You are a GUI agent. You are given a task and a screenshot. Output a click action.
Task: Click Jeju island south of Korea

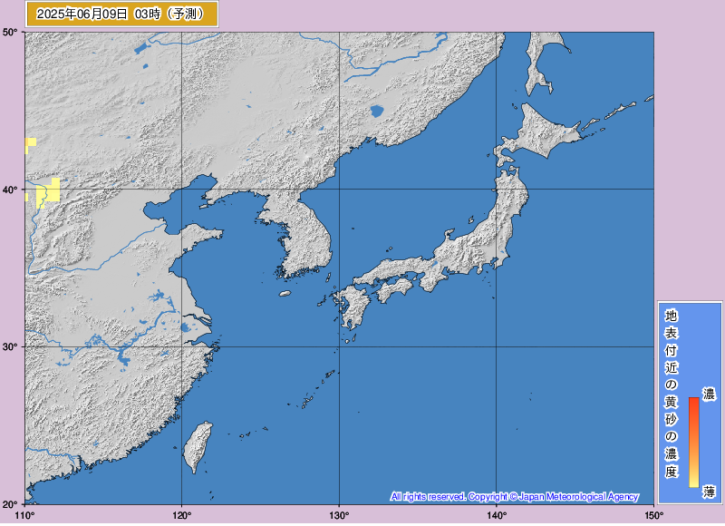(285, 293)
